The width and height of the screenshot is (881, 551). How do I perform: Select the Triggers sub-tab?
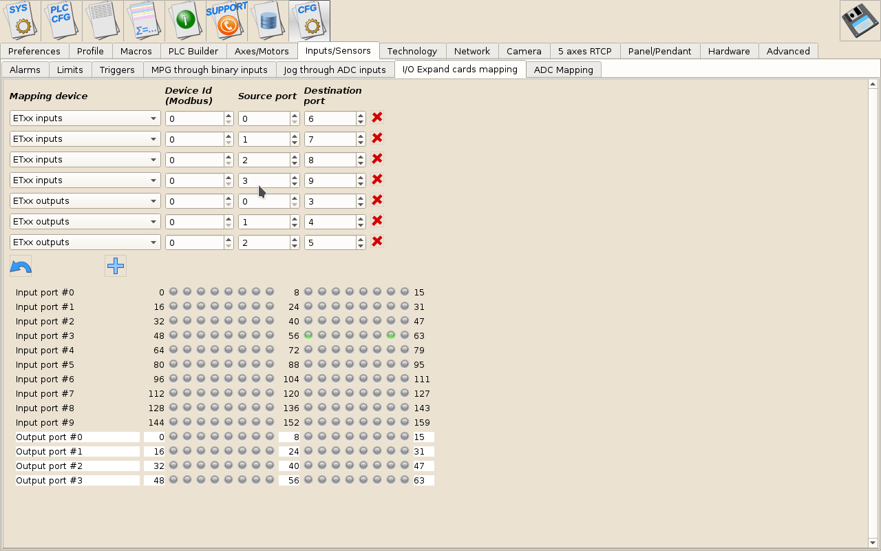click(x=117, y=70)
